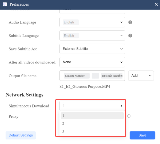Viewport: 160px width, 144px height.
Task: Click the Save button
Action: coord(142,135)
